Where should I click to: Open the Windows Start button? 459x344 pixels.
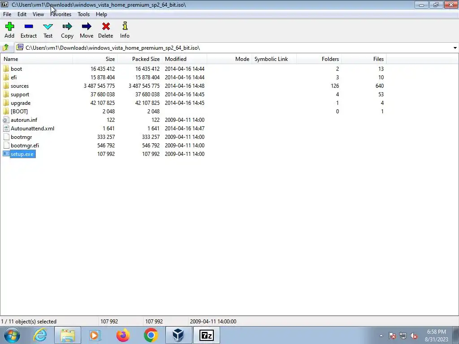12,335
